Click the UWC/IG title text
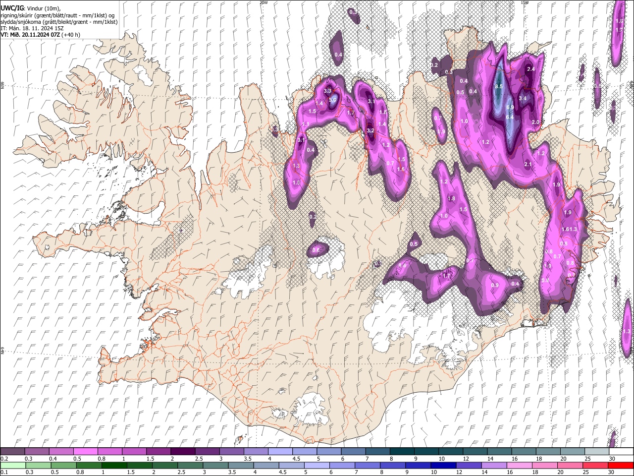 tap(11, 8)
